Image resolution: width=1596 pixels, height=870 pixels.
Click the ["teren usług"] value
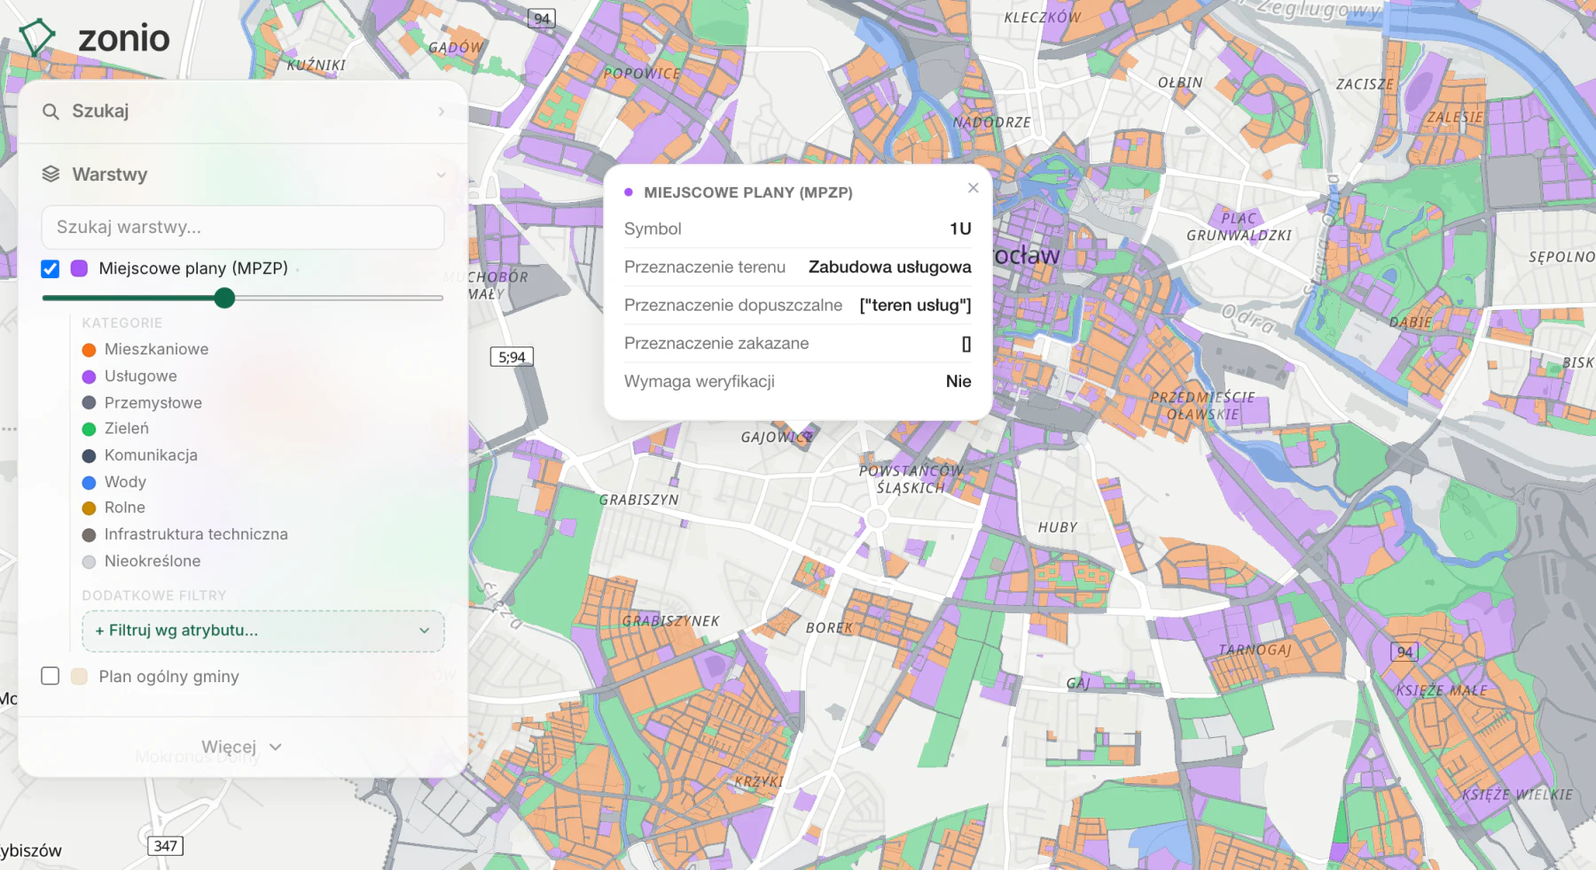[915, 305]
